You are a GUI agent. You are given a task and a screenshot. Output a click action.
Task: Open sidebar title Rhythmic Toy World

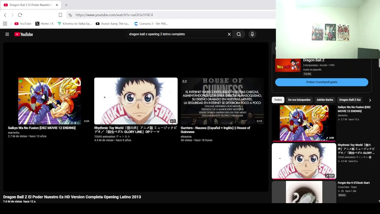point(356,149)
